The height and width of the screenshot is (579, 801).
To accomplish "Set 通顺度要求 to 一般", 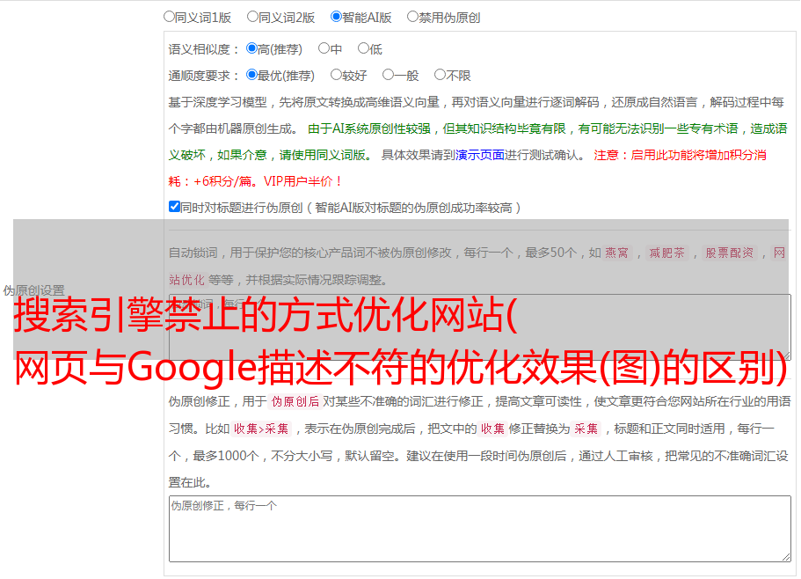I will point(389,75).
